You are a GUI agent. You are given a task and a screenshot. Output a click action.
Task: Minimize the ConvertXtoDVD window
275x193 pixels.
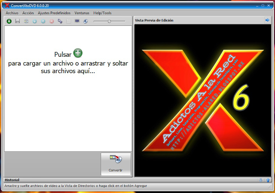pyautogui.click(x=257, y=6)
